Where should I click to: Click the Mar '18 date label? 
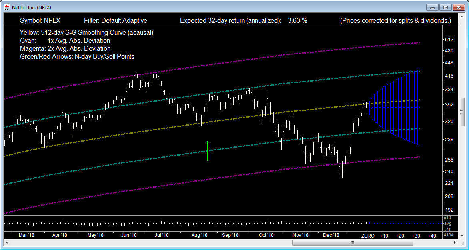point(27,235)
